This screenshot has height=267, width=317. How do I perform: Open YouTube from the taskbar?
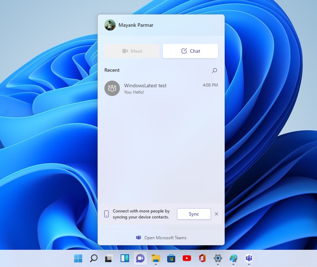coord(187,258)
